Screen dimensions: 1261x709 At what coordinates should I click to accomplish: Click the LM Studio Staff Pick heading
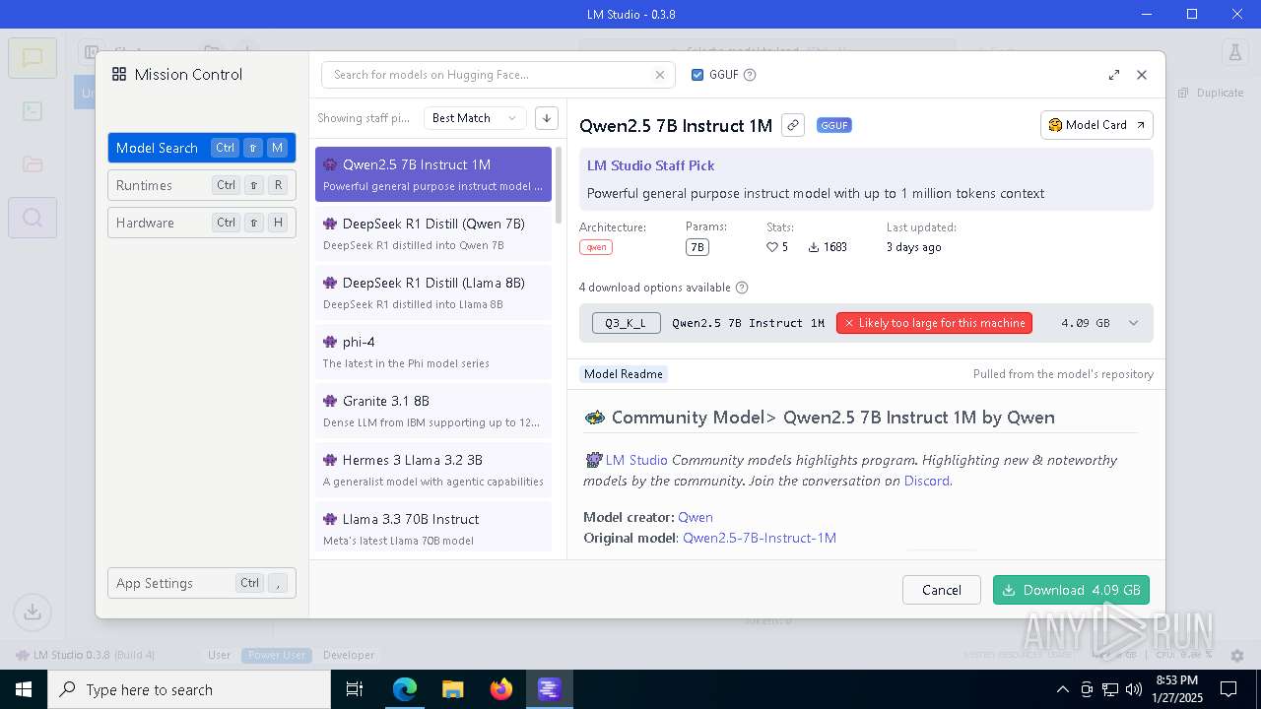tap(650, 165)
